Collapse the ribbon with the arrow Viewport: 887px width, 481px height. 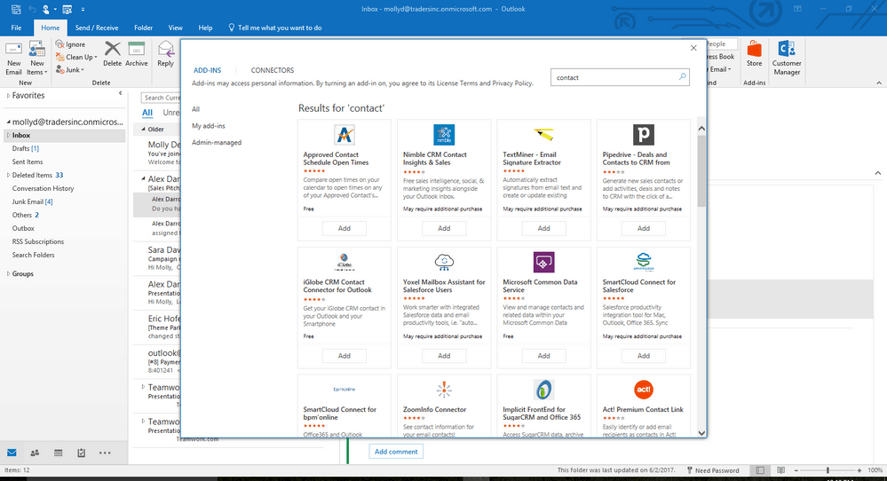[878, 83]
